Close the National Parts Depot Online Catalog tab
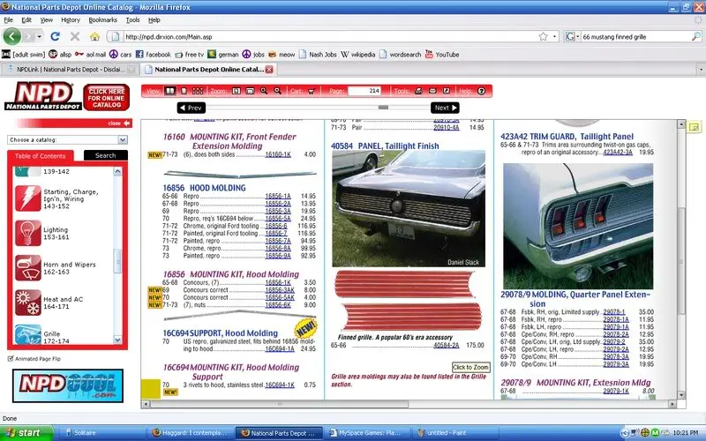The width and height of the screenshot is (706, 441). (x=269, y=70)
